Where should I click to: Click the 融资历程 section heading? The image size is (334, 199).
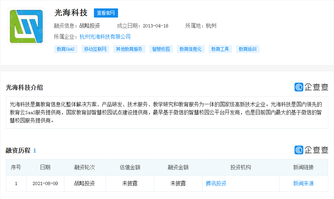point(18,151)
